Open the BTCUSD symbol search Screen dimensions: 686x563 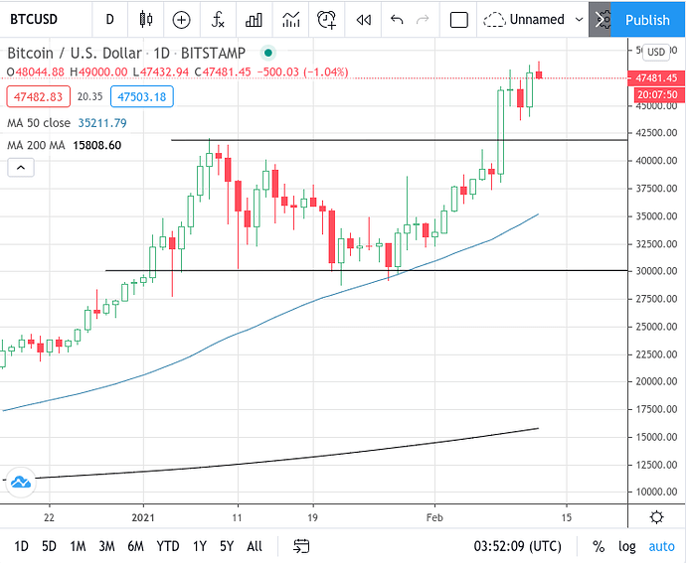pos(34,19)
